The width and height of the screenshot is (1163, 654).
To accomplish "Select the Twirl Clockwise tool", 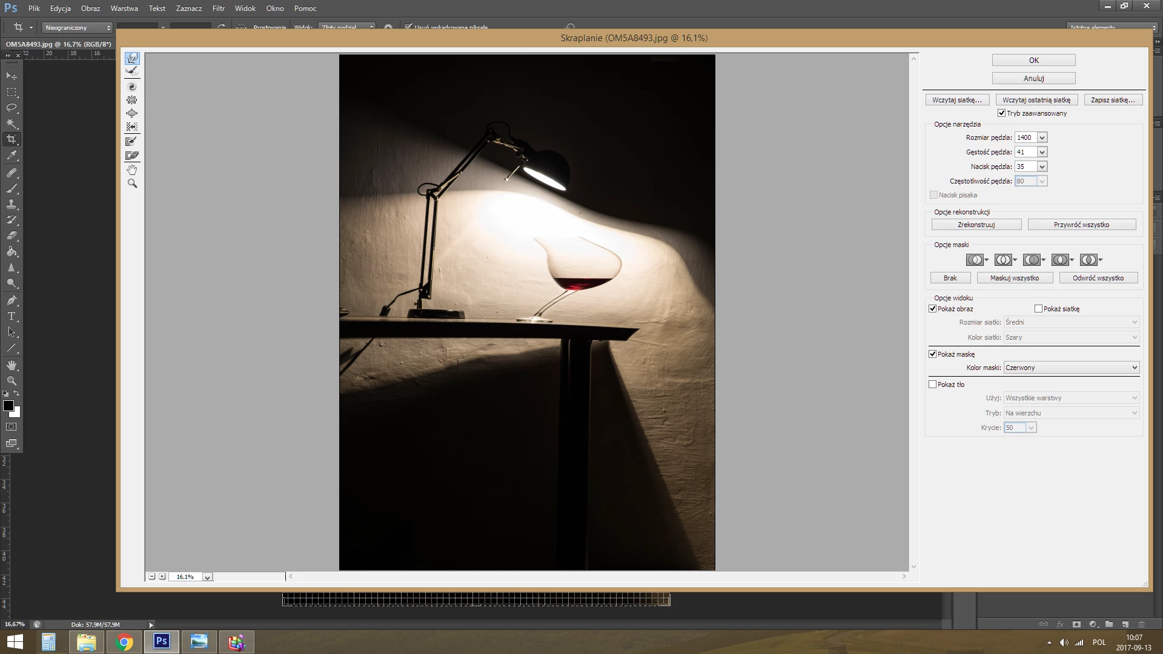I will coord(132,87).
